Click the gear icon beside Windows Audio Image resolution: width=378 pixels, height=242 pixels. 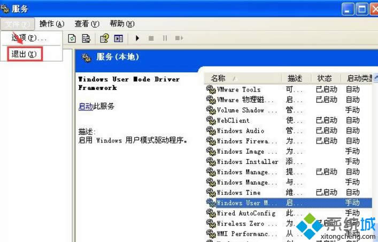click(x=211, y=131)
